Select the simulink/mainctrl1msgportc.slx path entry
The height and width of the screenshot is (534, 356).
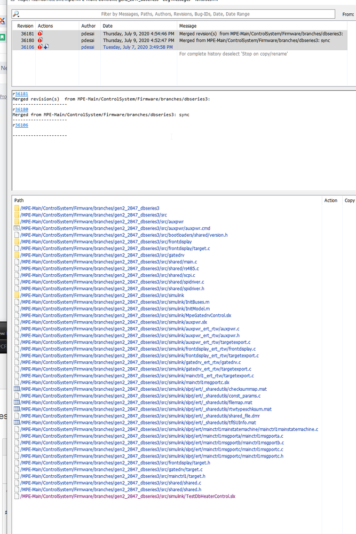(125, 382)
